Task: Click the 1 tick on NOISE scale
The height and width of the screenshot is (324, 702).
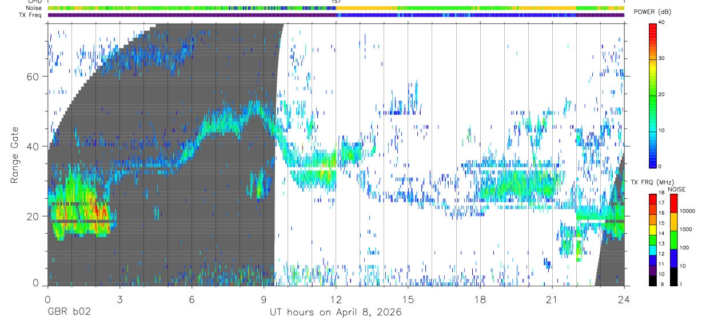Action: point(681,285)
